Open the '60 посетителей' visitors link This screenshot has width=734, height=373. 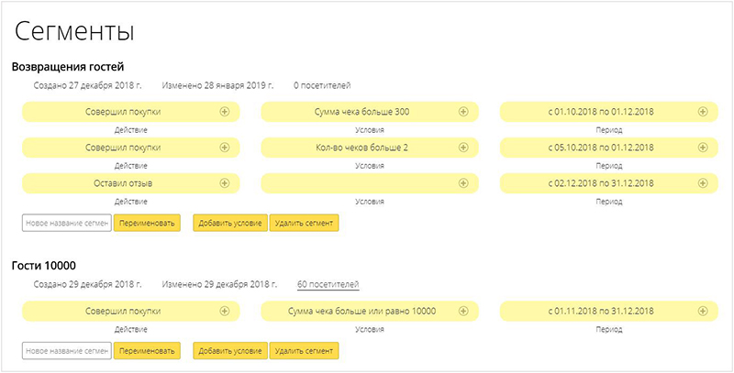pos(328,285)
